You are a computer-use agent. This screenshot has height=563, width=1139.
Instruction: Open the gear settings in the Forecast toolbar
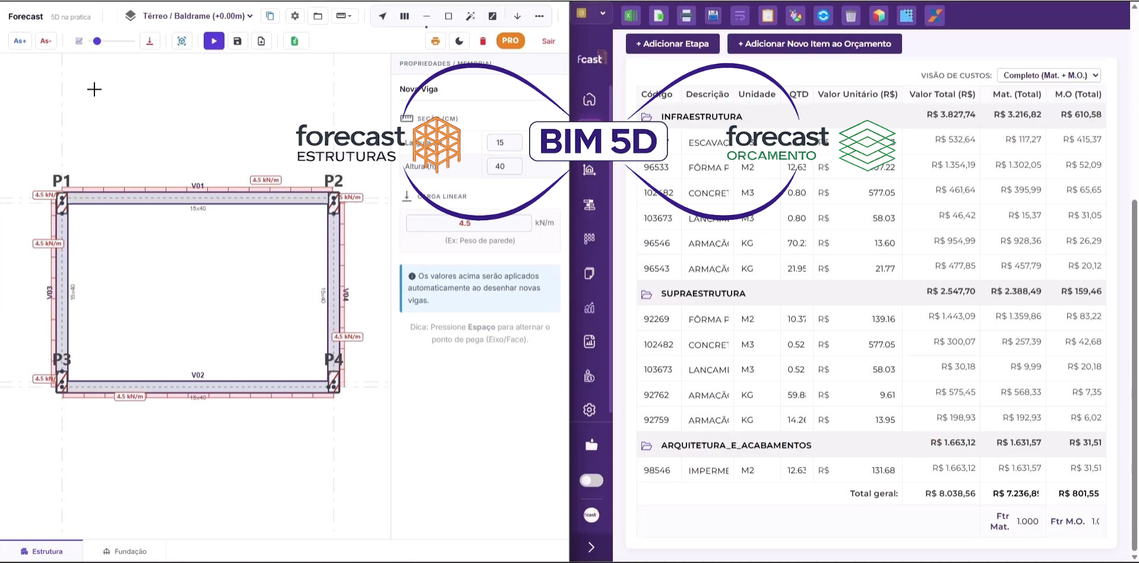click(x=295, y=16)
